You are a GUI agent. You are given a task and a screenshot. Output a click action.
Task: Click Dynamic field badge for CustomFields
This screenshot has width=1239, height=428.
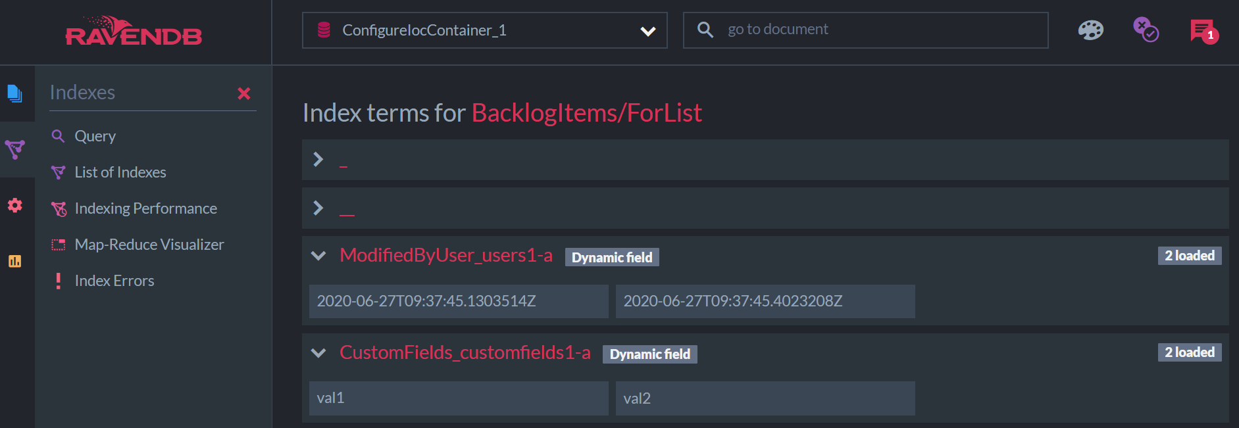(x=650, y=354)
